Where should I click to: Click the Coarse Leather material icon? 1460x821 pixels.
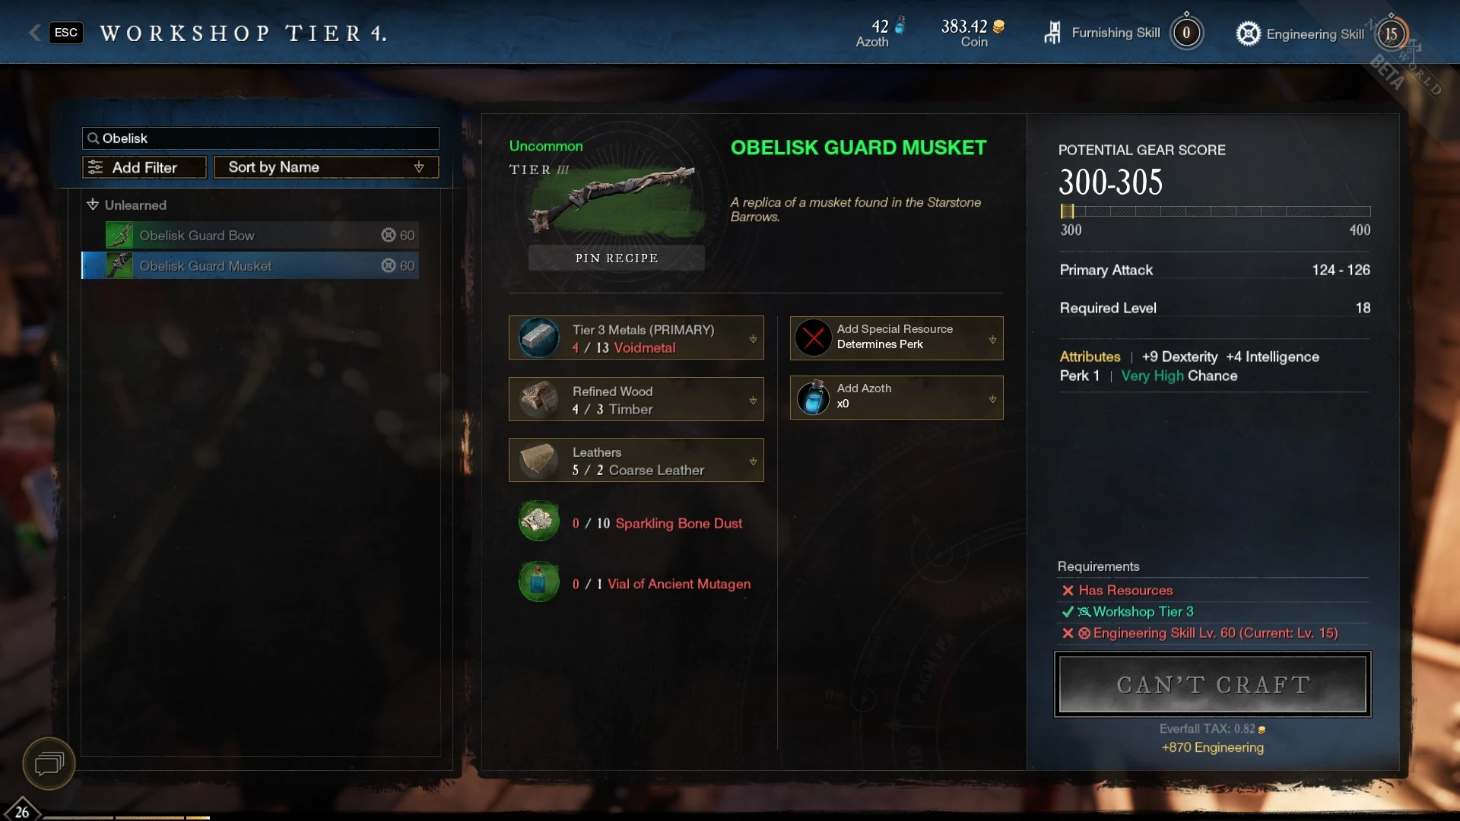539,460
